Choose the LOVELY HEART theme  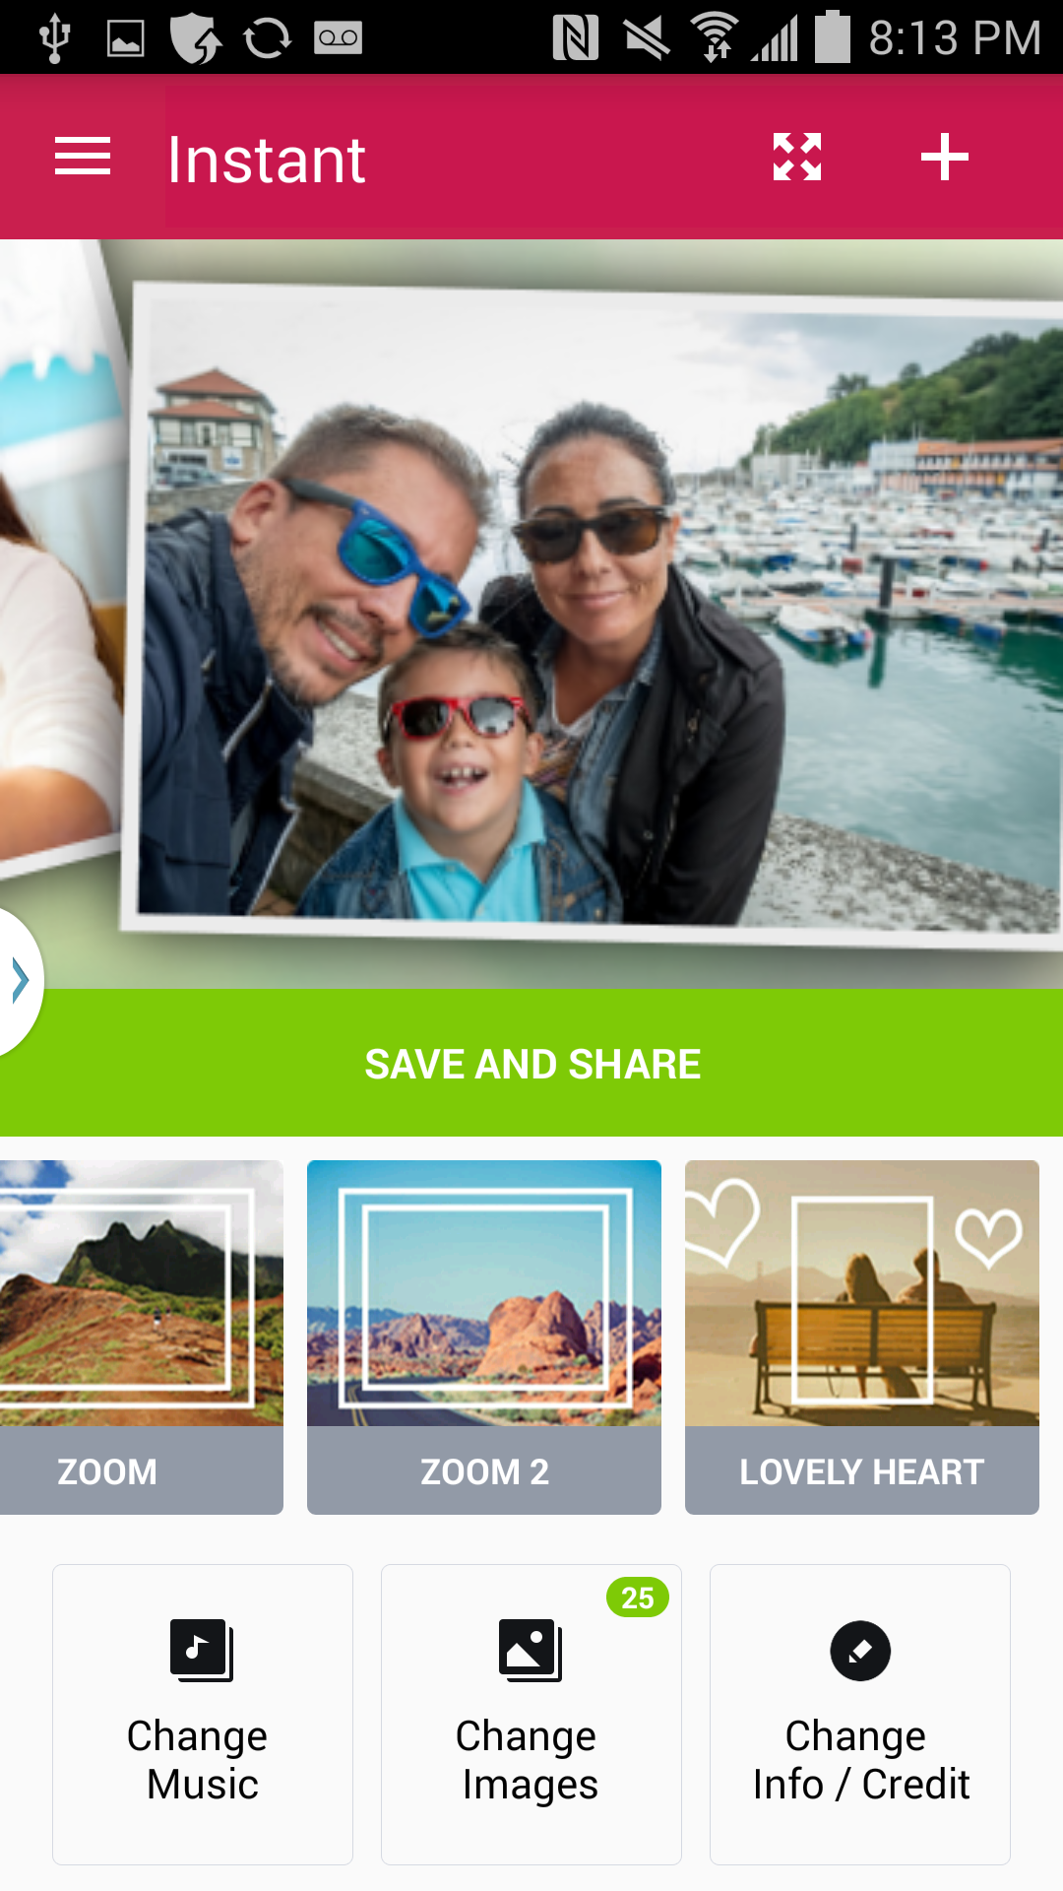[862, 1337]
